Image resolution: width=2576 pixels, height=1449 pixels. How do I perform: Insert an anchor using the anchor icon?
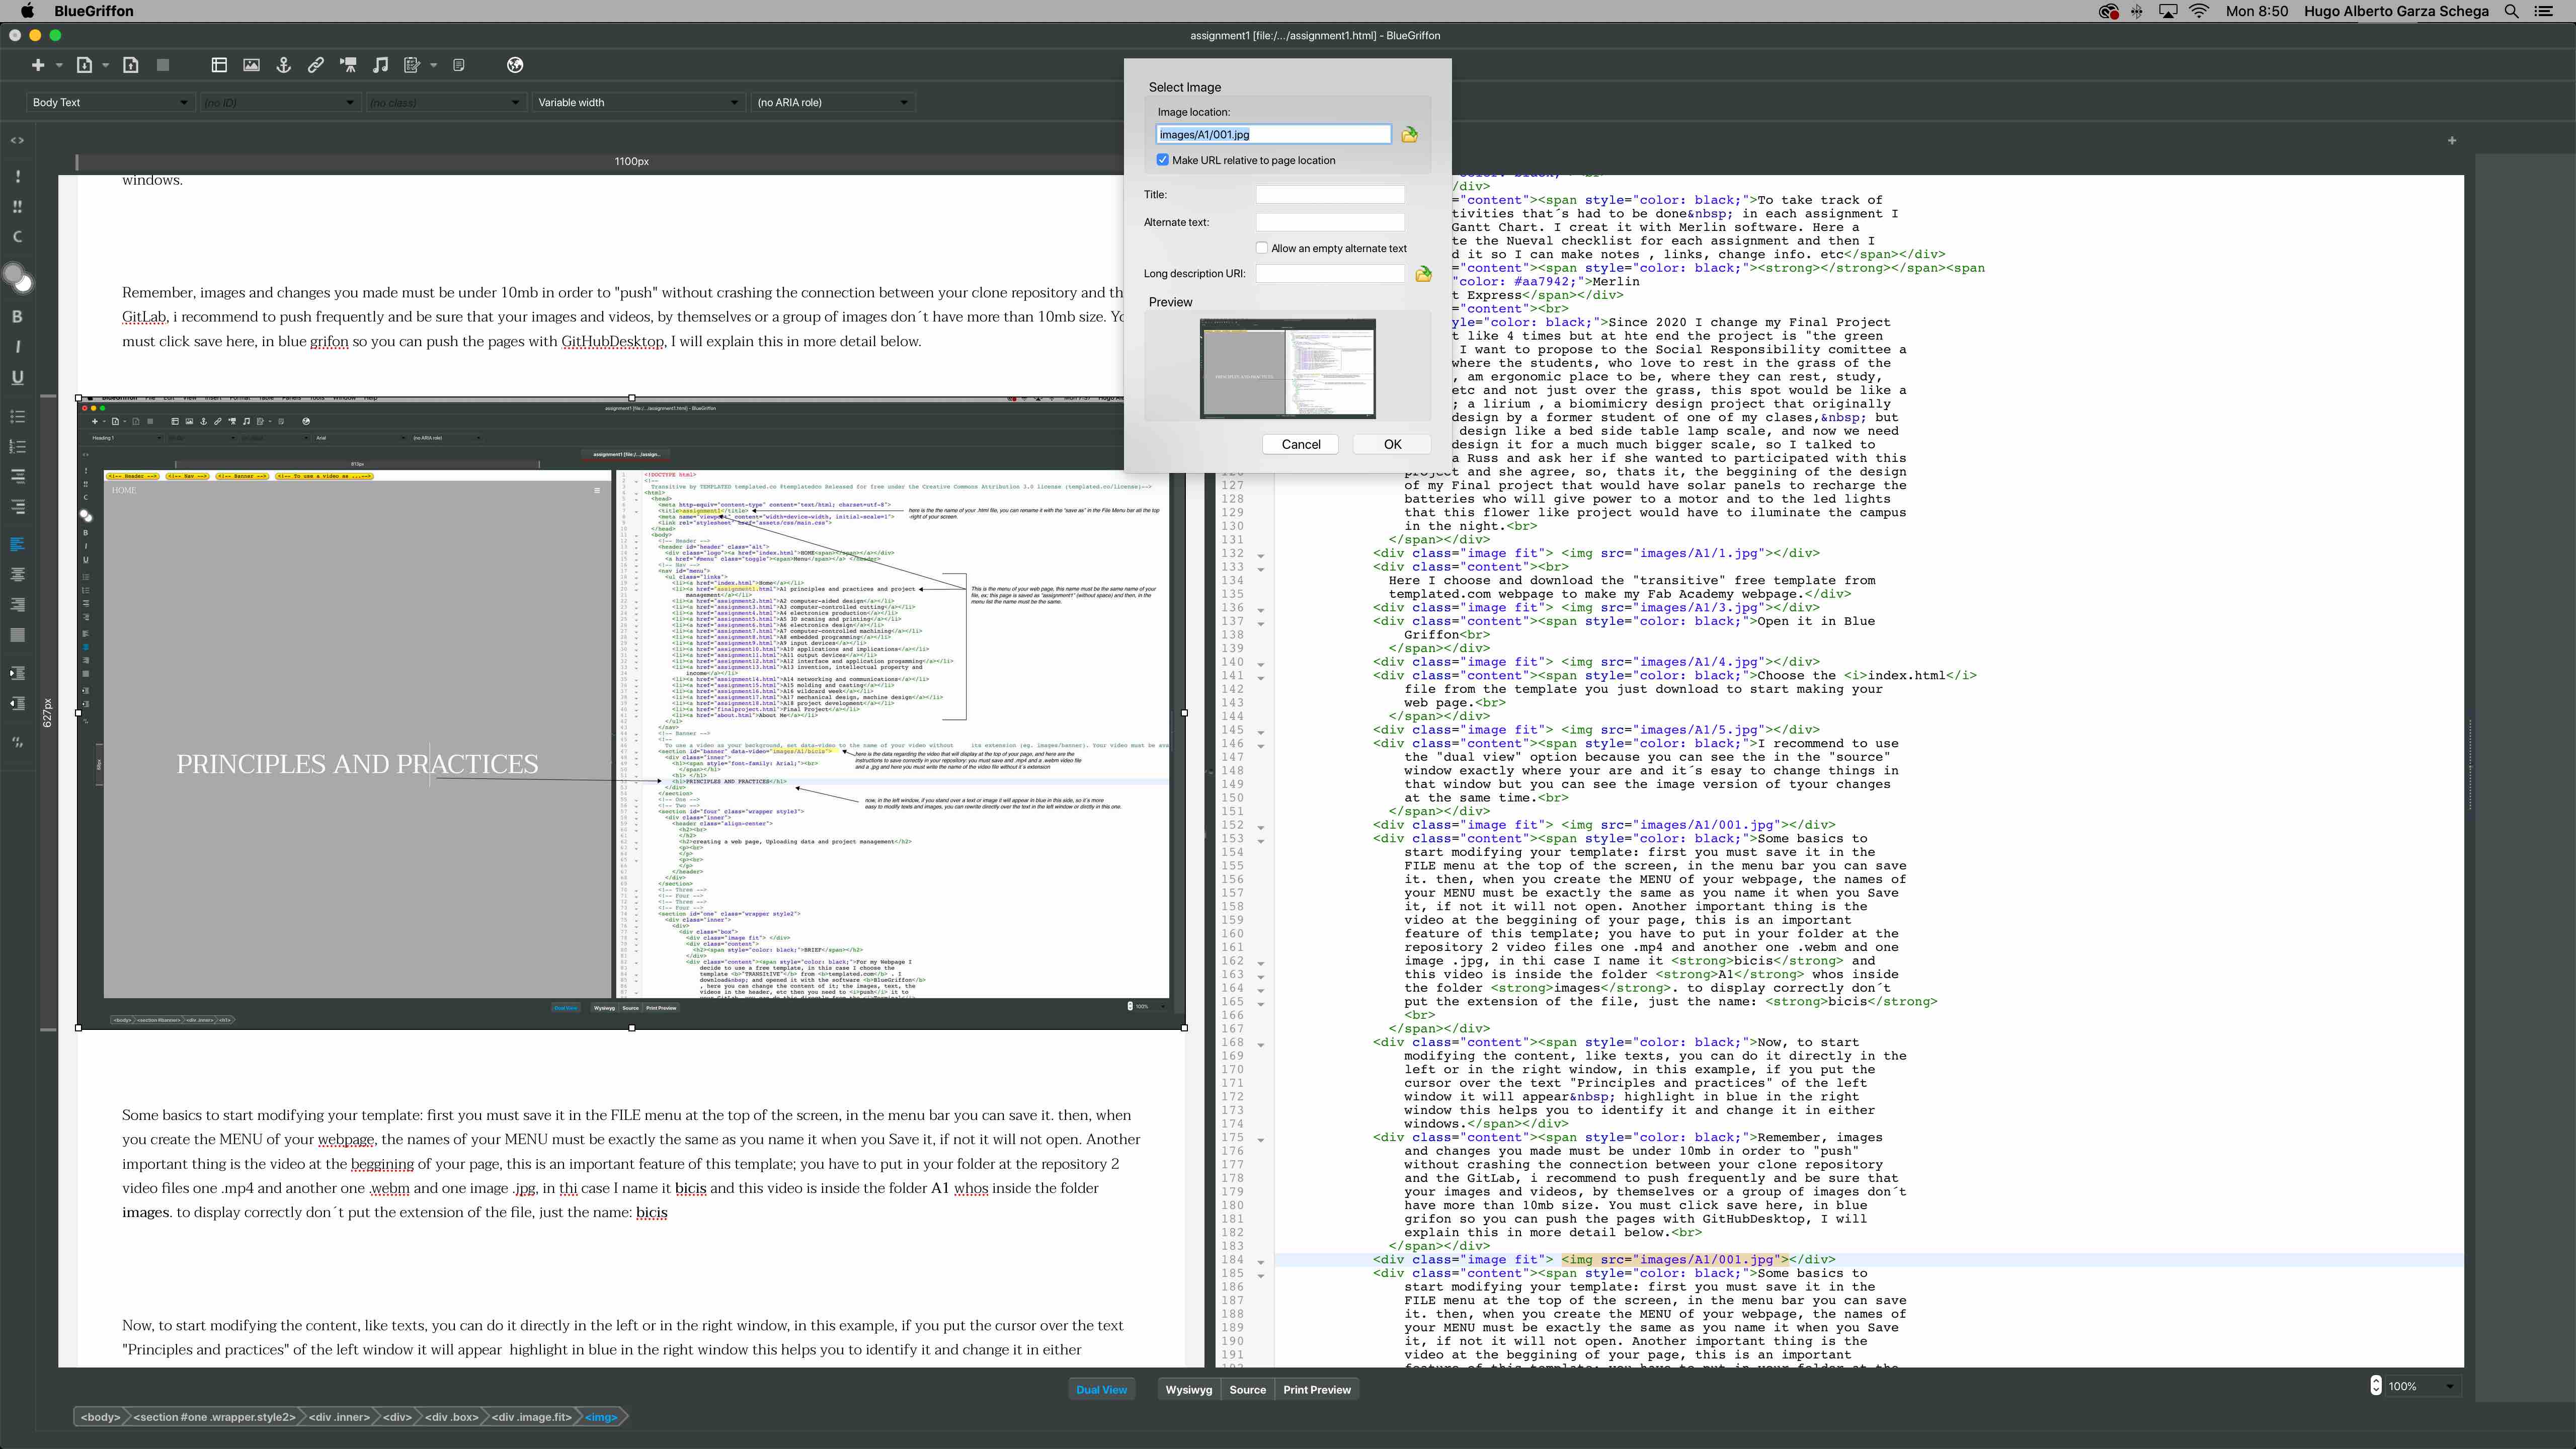[283, 65]
